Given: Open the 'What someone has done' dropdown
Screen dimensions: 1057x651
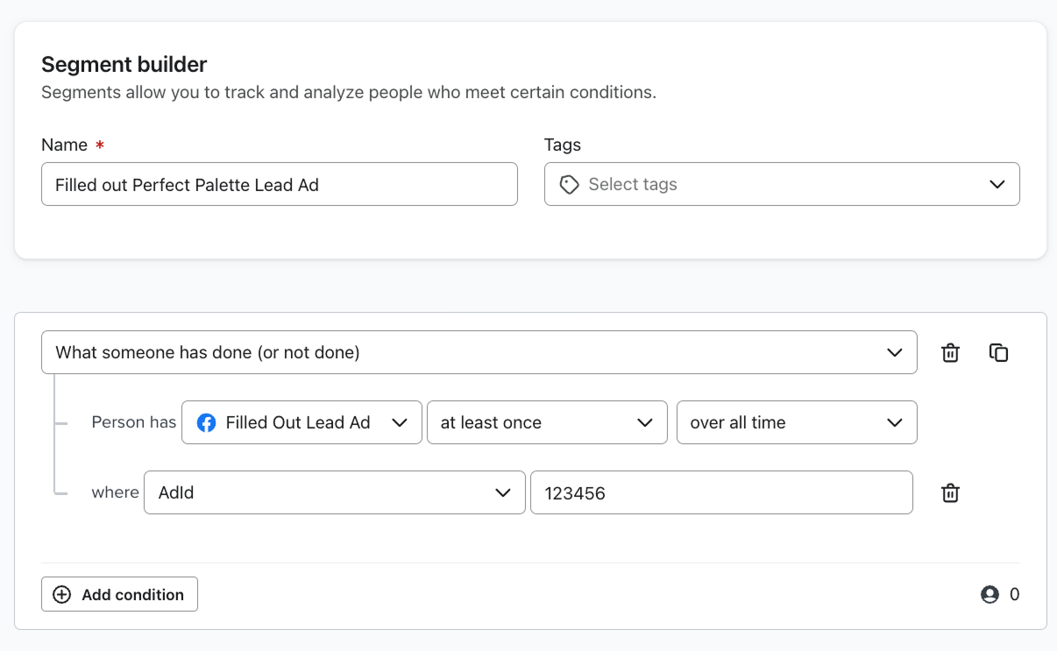Looking at the screenshot, I should (x=479, y=353).
